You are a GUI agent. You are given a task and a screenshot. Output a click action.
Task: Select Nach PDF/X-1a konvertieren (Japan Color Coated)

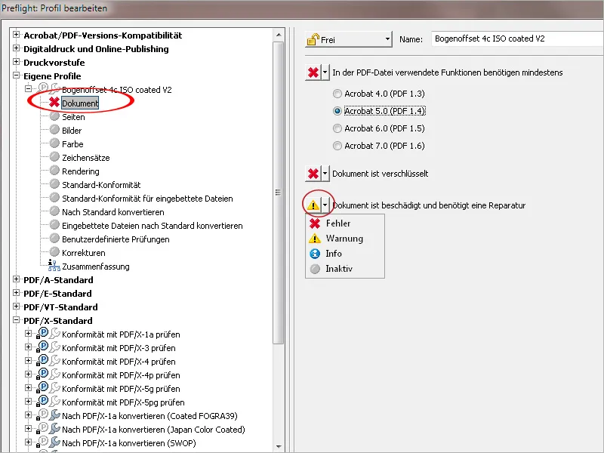point(153,430)
